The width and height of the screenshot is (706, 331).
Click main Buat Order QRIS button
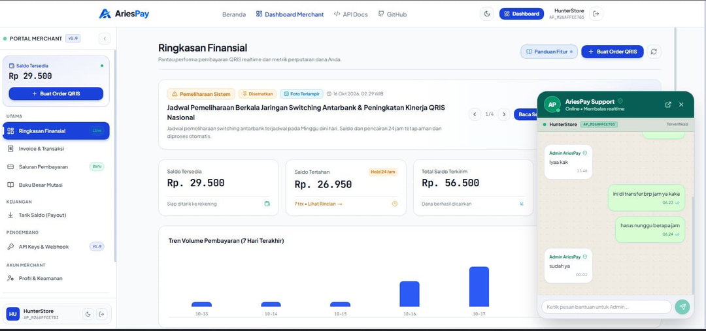613,52
